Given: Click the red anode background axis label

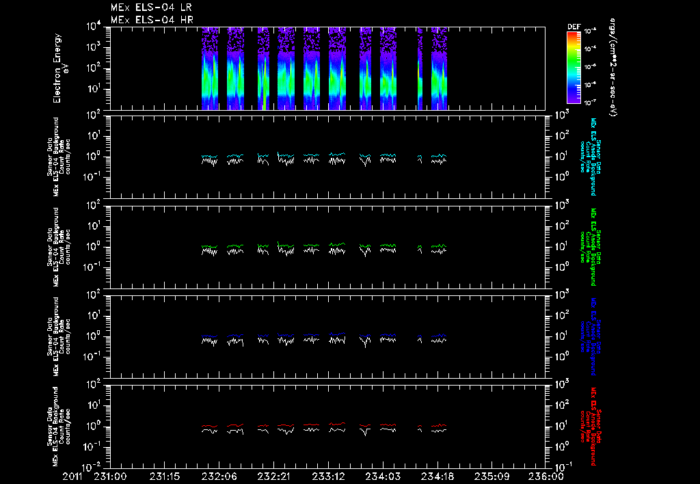Looking at the screenshot, I should [x=589, y=426].
